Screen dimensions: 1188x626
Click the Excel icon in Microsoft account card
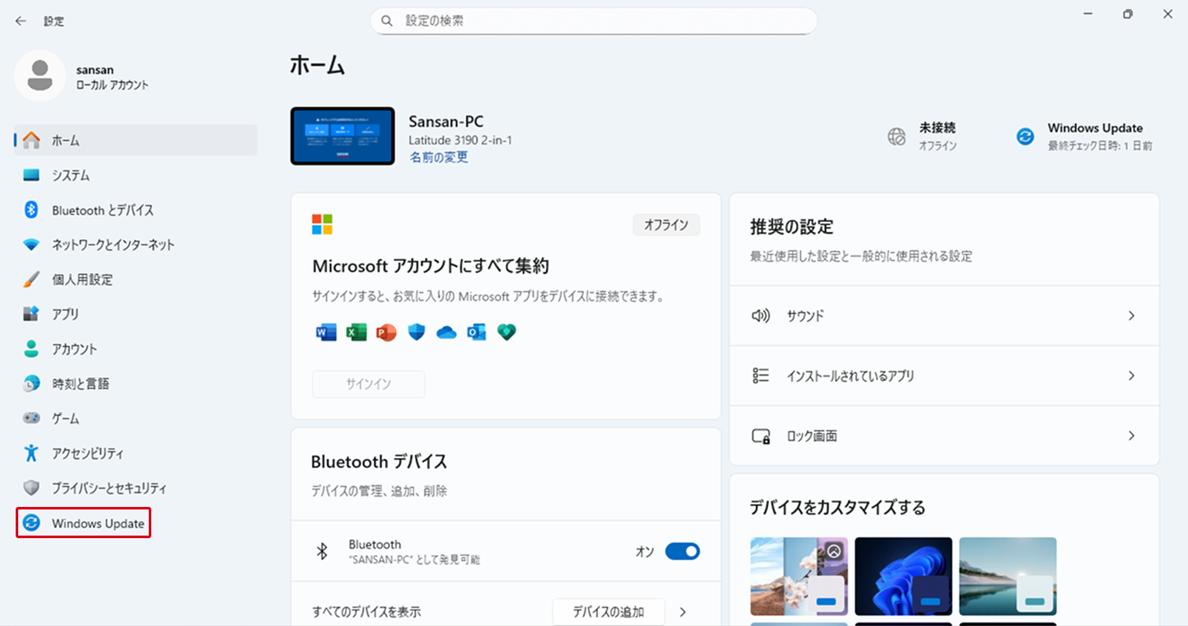coord(357,332)
